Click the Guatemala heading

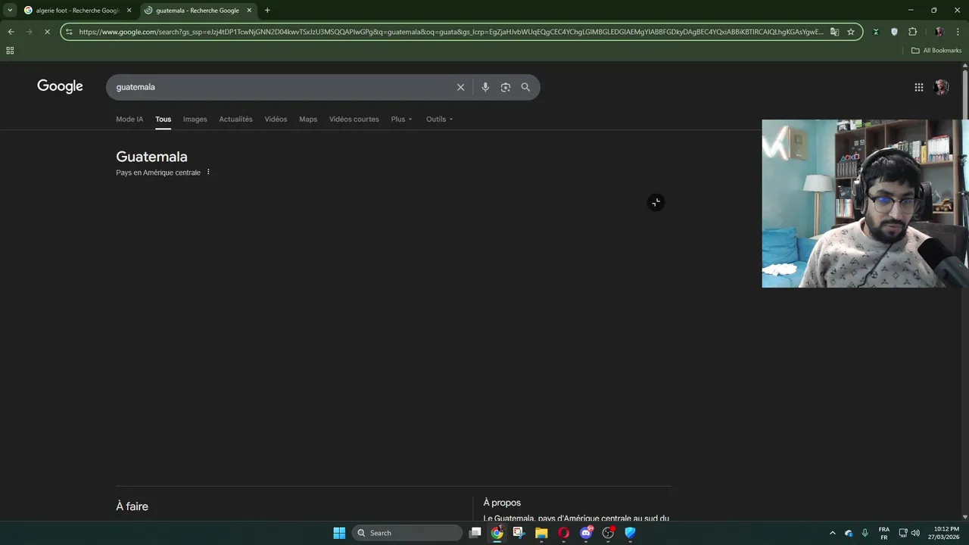tap(151, 157)
